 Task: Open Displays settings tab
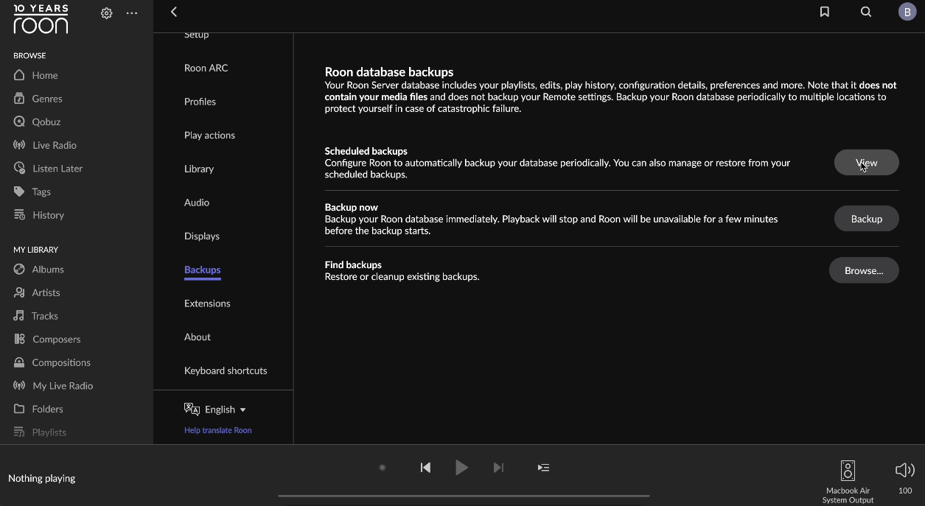point(202,236)
